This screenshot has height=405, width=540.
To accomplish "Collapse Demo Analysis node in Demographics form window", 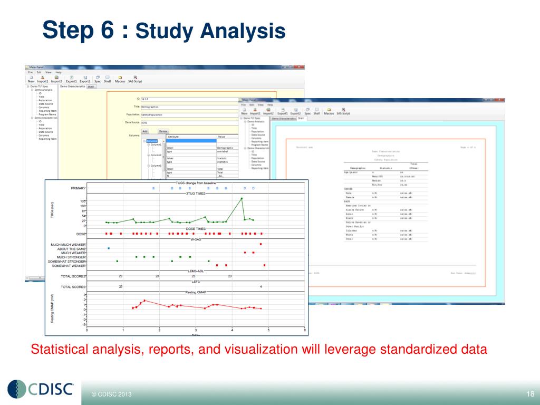I will click(x=32, y=90).
